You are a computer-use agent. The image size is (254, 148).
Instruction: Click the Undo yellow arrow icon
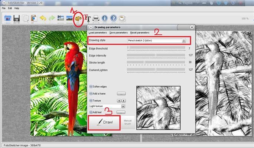[43, 18]
